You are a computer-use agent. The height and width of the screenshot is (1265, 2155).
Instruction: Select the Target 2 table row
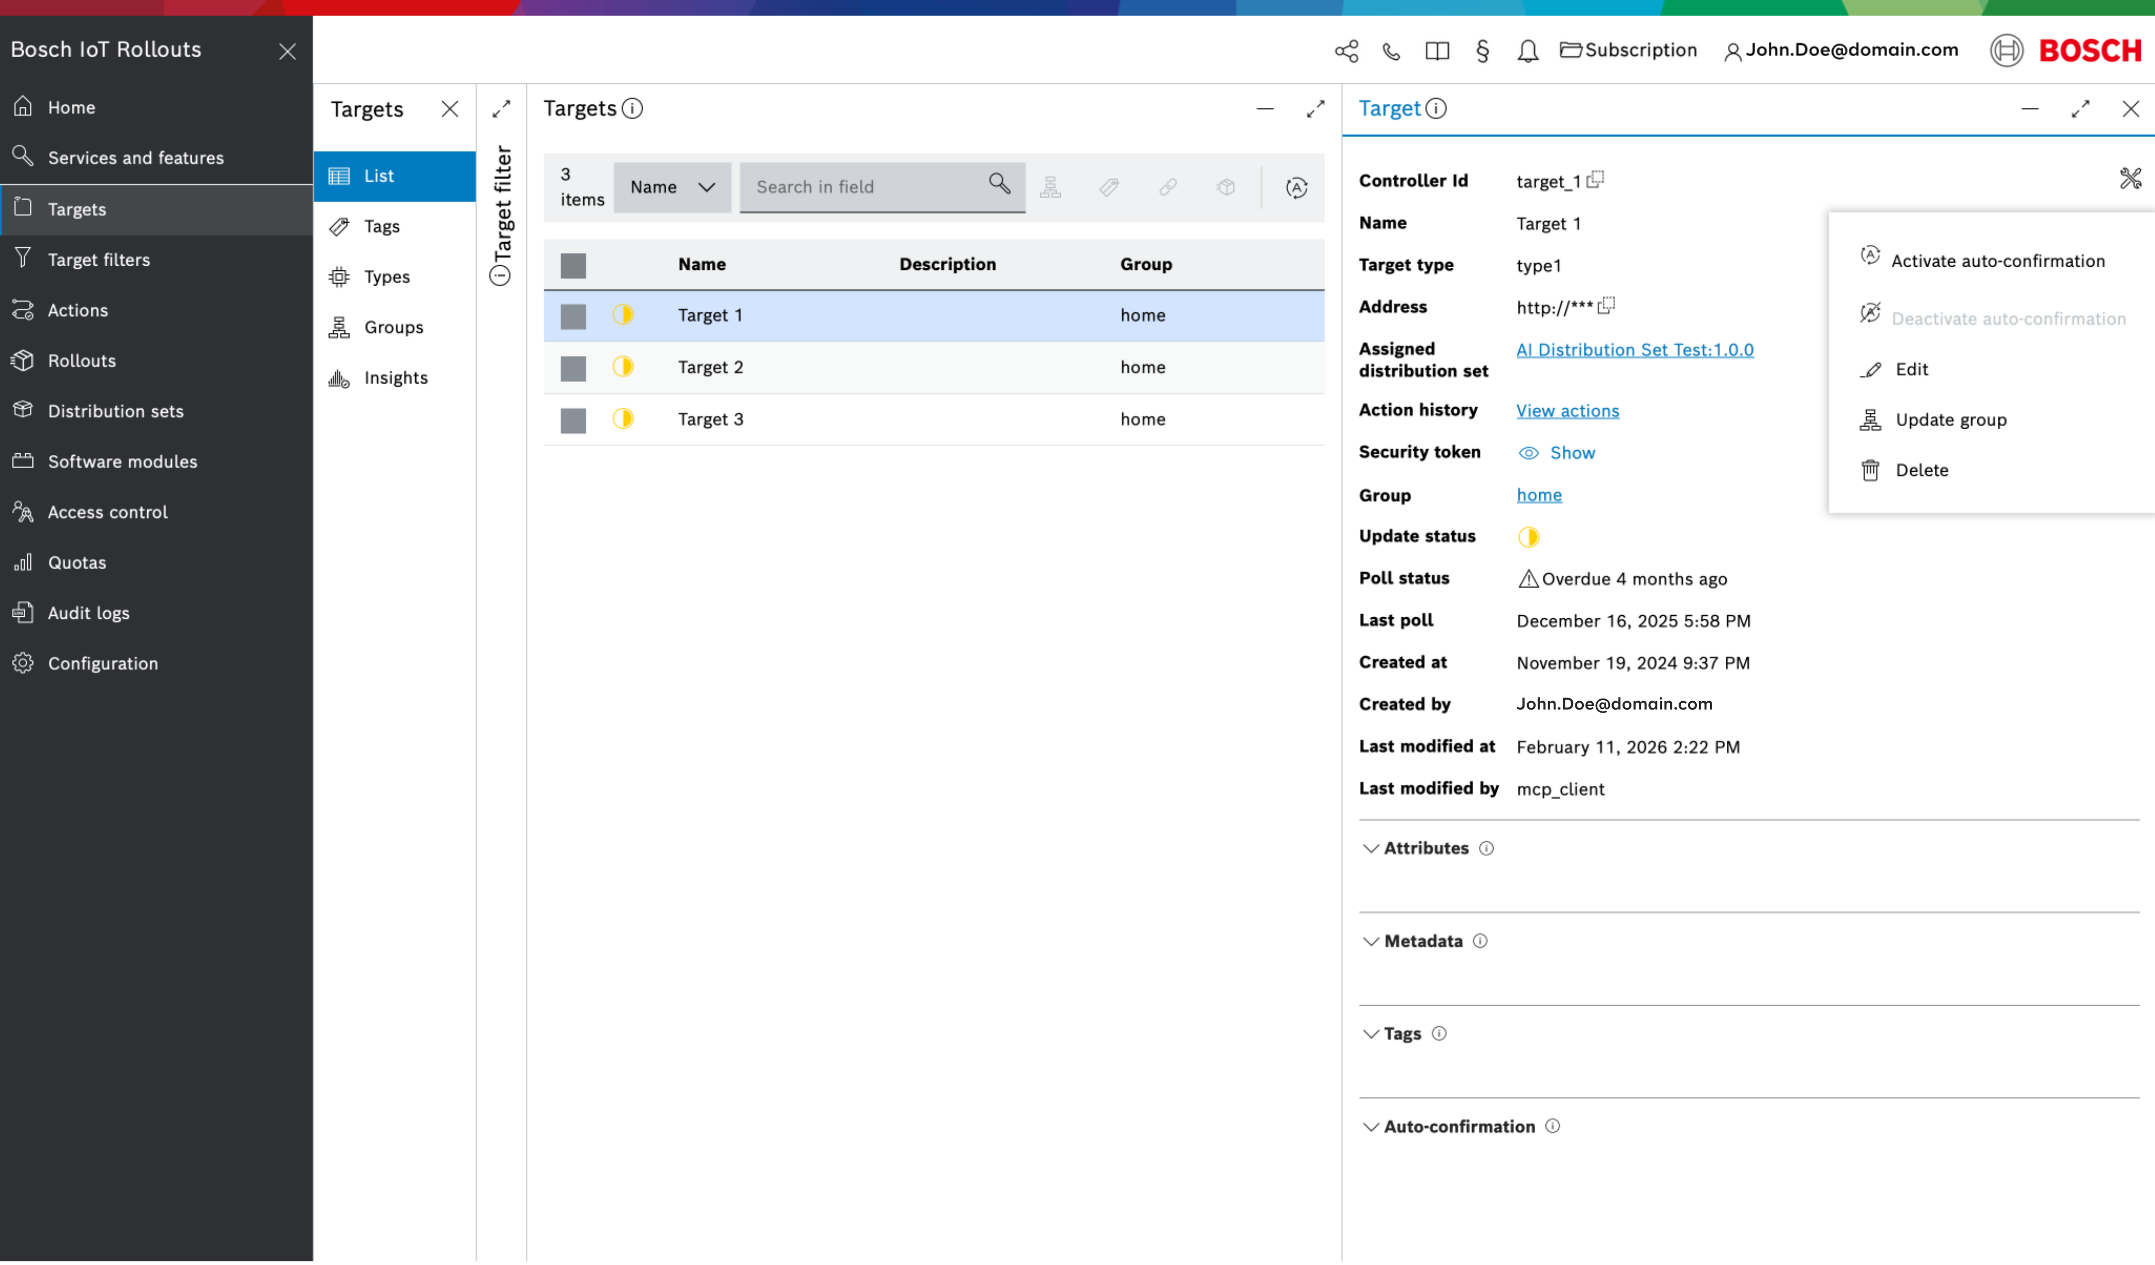[x=934, y=368]
